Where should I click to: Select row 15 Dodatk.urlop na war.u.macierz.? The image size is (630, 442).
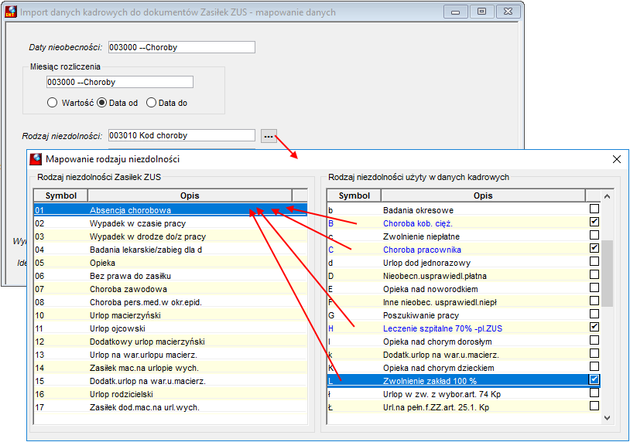coord(170,381)
